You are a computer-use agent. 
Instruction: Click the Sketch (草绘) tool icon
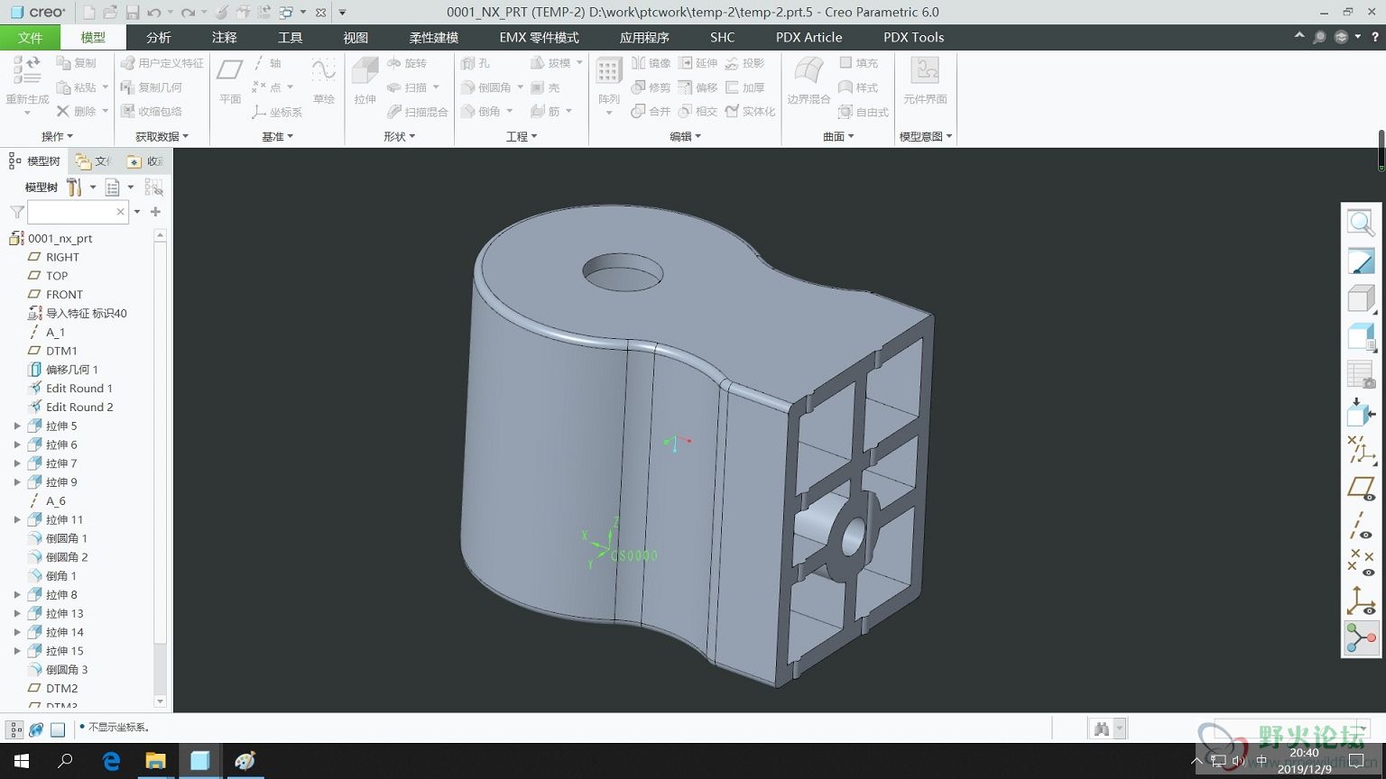click(x=323, y=80)
